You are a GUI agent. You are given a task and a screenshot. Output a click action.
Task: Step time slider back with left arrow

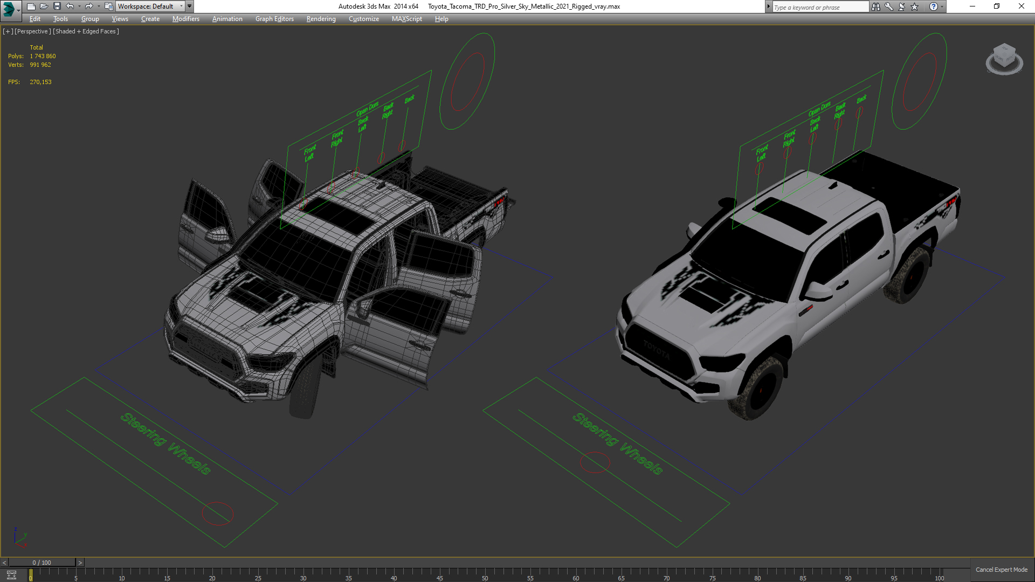click(x=4, y=563)
